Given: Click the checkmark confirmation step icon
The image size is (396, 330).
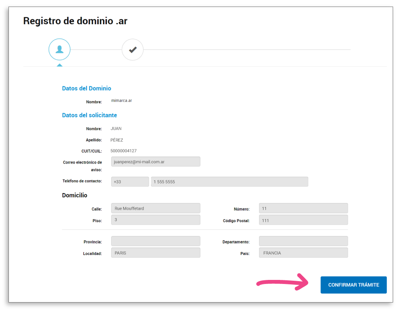Looking at the screenshot, I should point(133,50).
